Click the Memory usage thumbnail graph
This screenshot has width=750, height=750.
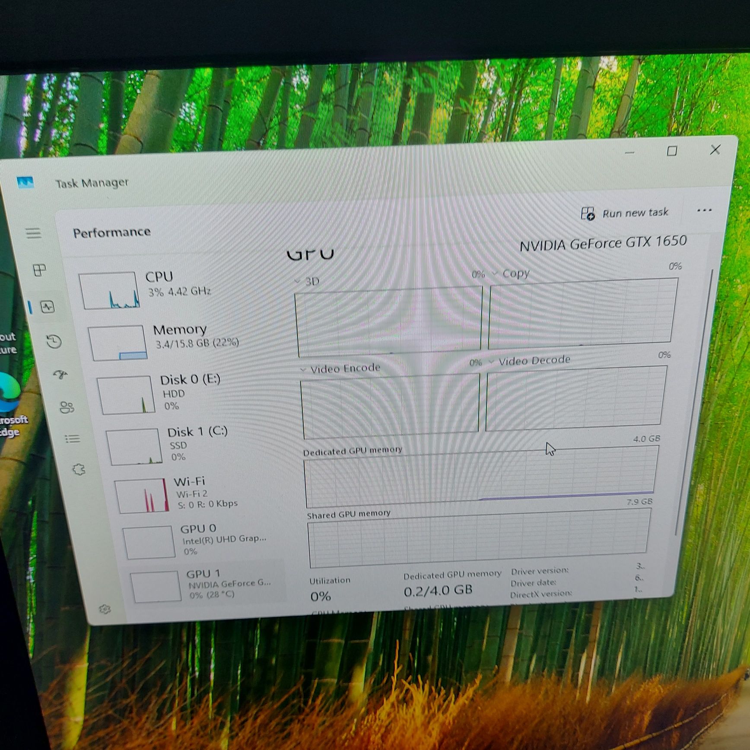pos(118,343)
